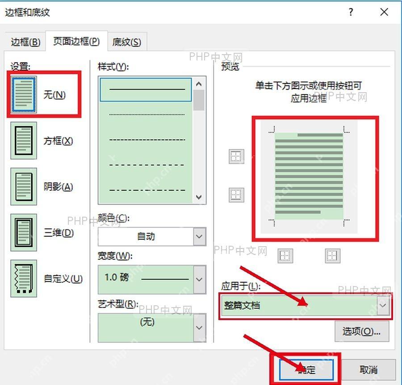
Task: Choose the 三维(D) 3-D border setting
Action: (24, 233)
